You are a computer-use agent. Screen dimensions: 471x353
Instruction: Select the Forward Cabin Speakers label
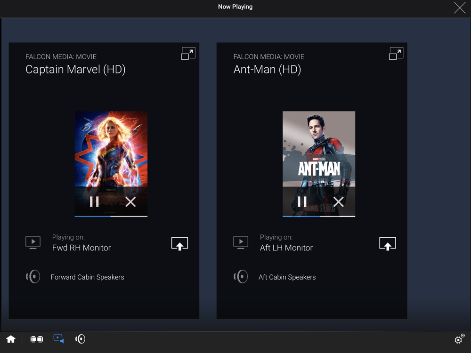(x=88, y=277)
